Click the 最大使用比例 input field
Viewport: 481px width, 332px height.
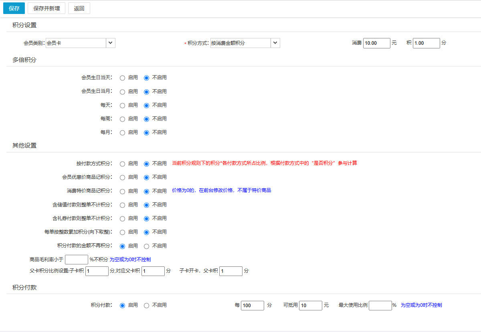(x=380, y=306)
